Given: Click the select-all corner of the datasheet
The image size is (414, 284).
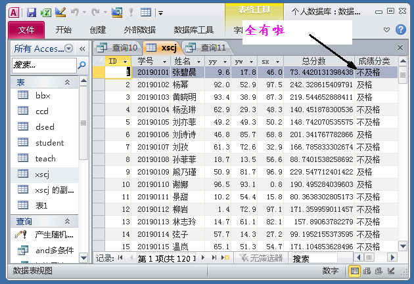Looking at the screenshot, I should pyautogui.click(x=99, y=61).
